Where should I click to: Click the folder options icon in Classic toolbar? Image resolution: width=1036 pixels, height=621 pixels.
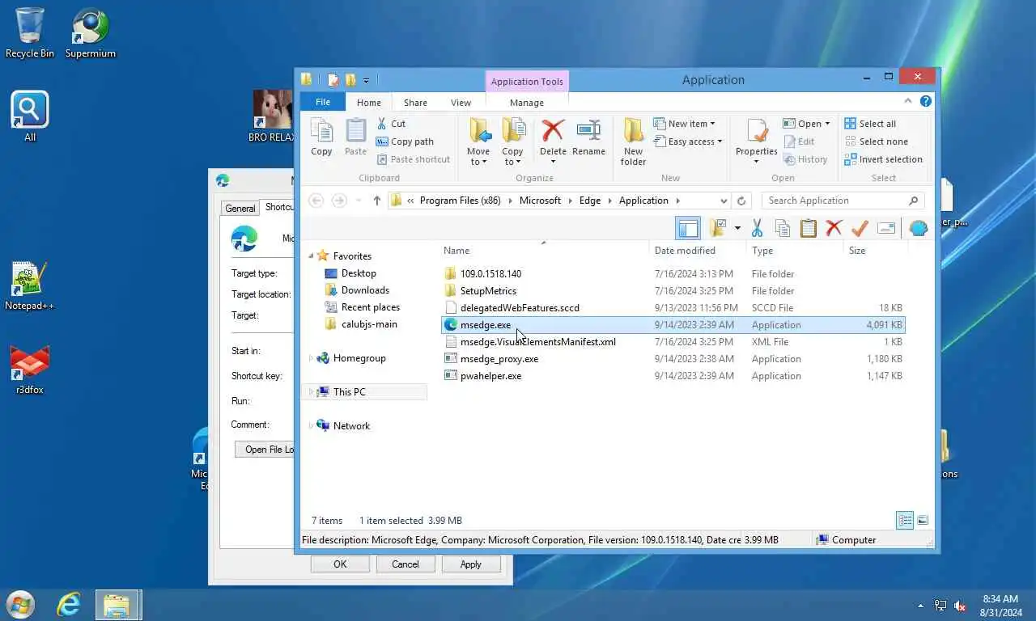click(x=718, y=228)
